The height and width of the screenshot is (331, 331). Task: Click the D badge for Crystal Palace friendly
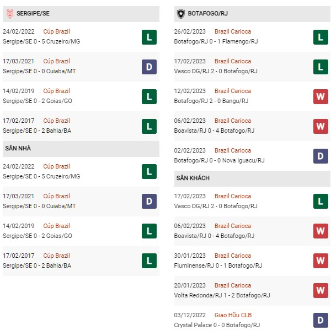point(321,320)
